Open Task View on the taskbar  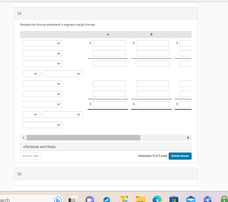click(73, 199)
